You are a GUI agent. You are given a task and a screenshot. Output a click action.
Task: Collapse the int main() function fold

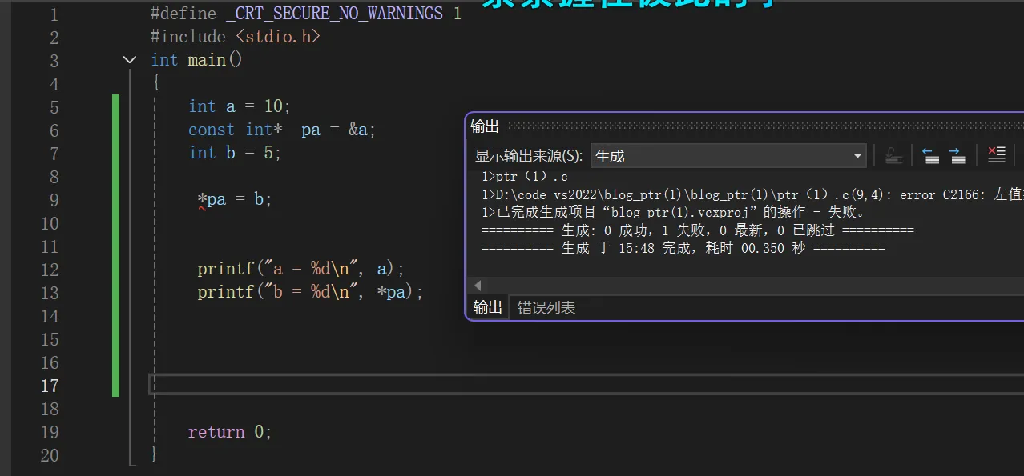(130, 60)
